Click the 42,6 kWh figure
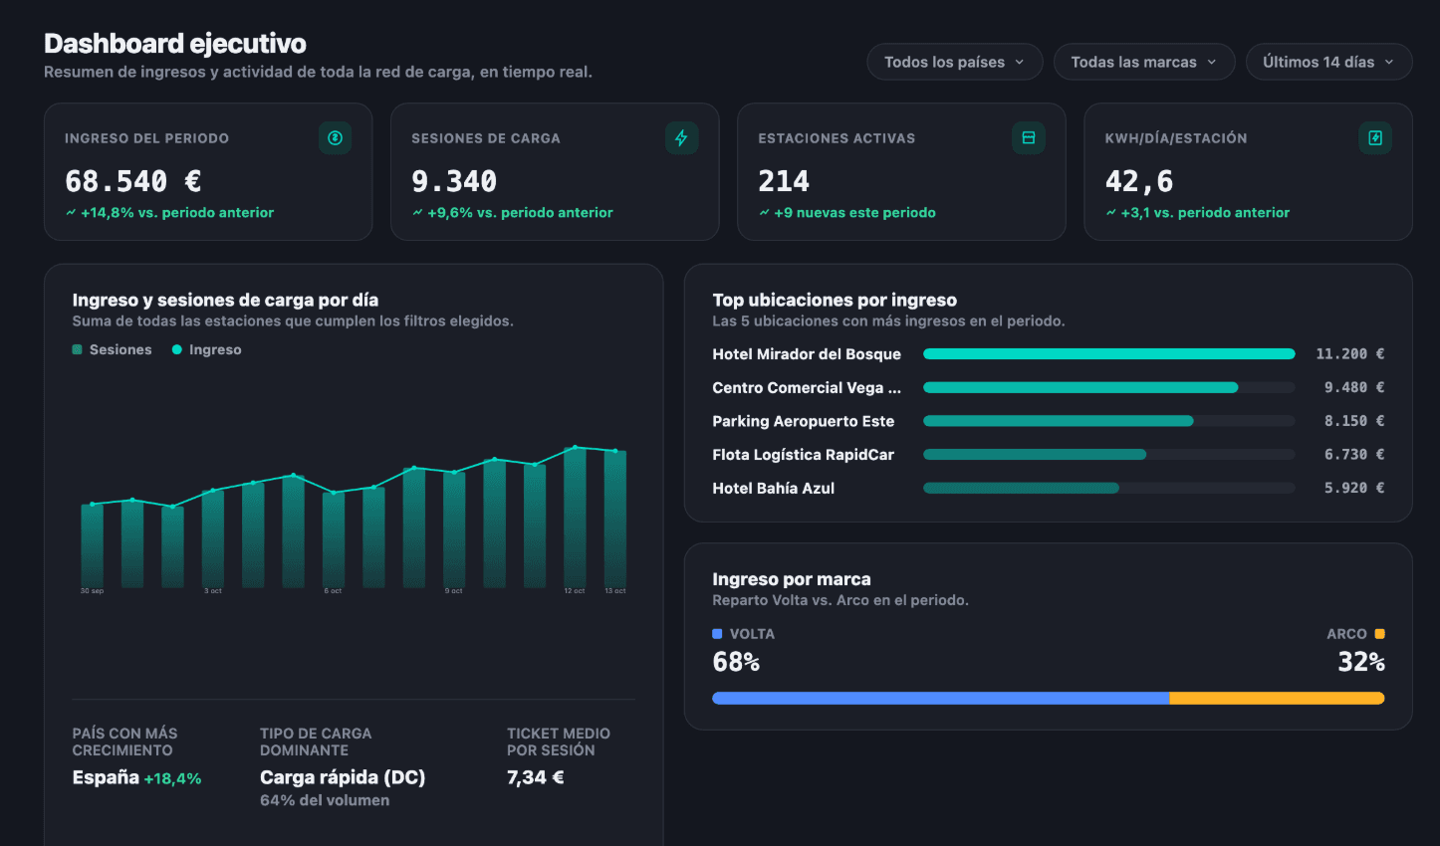 click(x=1139, y=181)
